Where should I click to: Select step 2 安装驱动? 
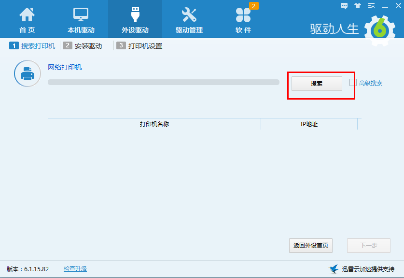pos(83,46)
